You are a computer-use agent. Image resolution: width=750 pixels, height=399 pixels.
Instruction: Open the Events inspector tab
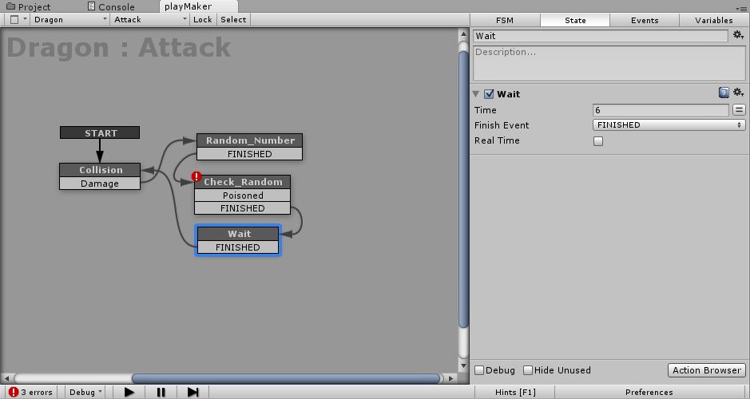[x=645, y=20]
